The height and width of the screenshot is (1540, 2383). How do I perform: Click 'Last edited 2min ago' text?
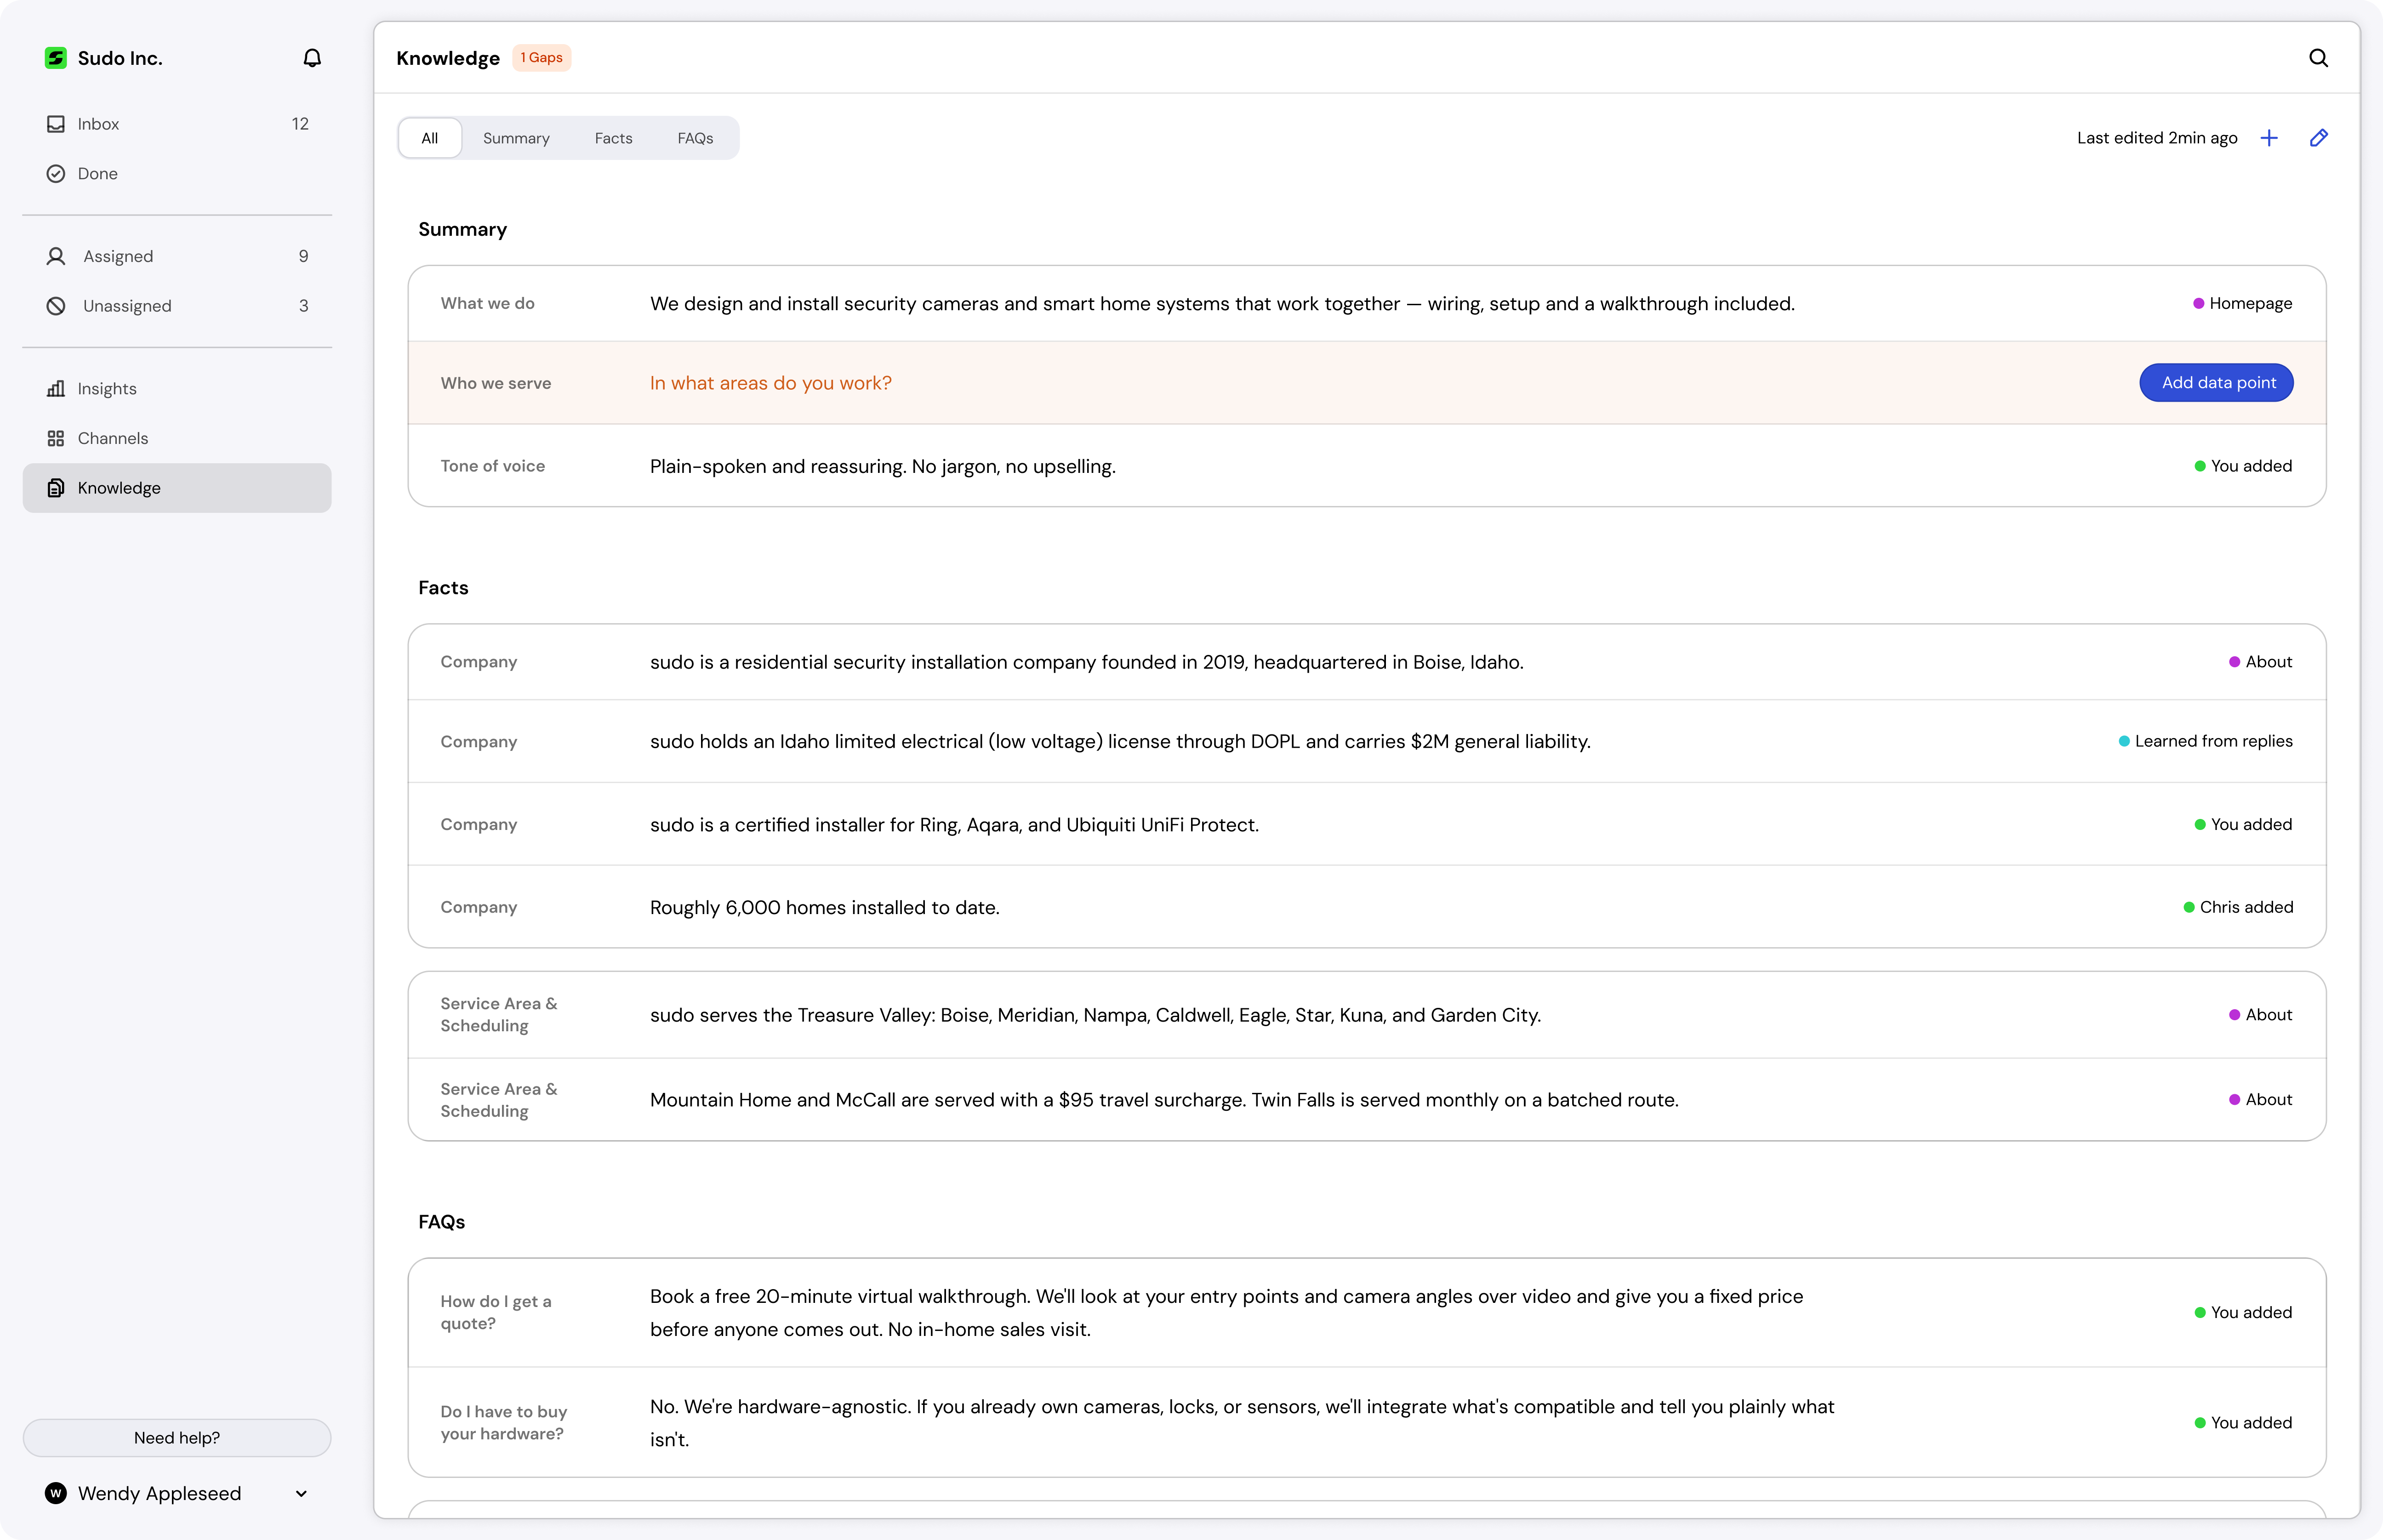(x=2157, y=138)
